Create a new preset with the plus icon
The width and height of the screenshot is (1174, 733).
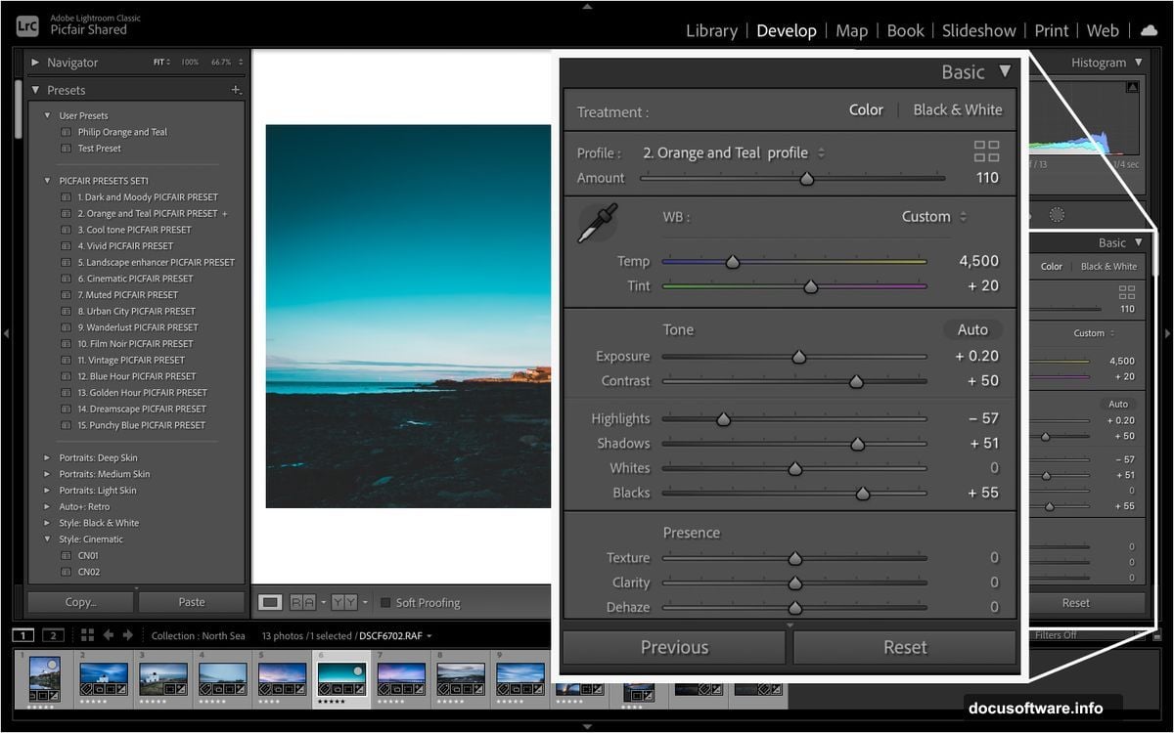(x=236, y=89)
